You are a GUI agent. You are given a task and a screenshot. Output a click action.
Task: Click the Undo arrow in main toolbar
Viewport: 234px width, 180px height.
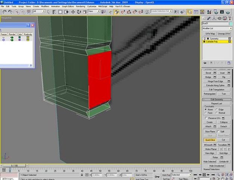4,12
